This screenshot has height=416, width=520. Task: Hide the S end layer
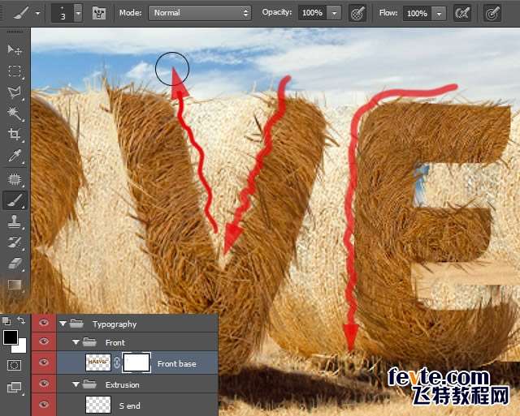(x=44, y=405)
